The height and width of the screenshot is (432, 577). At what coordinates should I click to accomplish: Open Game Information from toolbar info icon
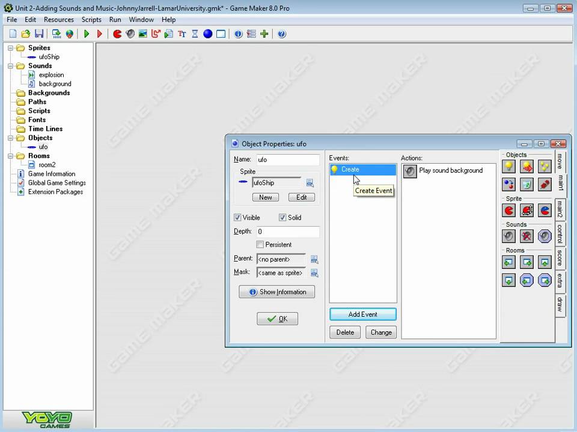pos(239,34)
